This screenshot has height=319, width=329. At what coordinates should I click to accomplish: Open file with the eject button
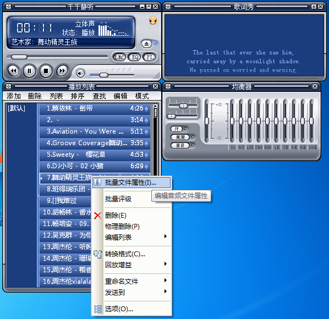click(x=147, y=43)
